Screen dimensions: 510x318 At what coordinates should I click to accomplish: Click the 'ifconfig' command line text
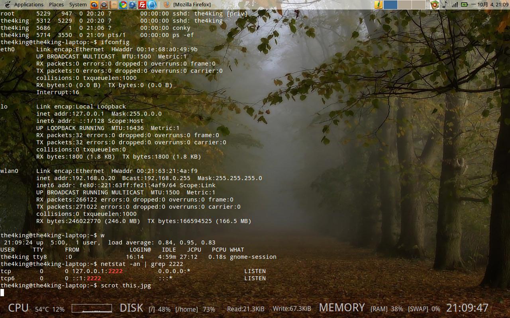[115, 42]
